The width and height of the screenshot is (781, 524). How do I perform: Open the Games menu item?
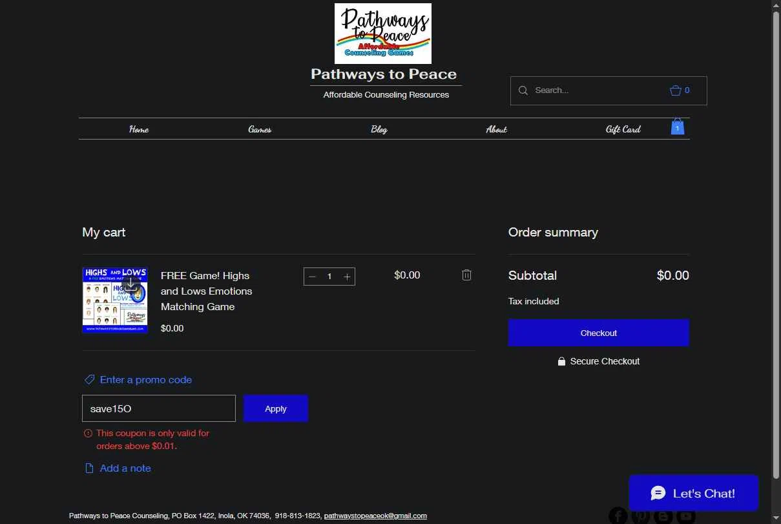pyautogui.click(x=260, y=129)
